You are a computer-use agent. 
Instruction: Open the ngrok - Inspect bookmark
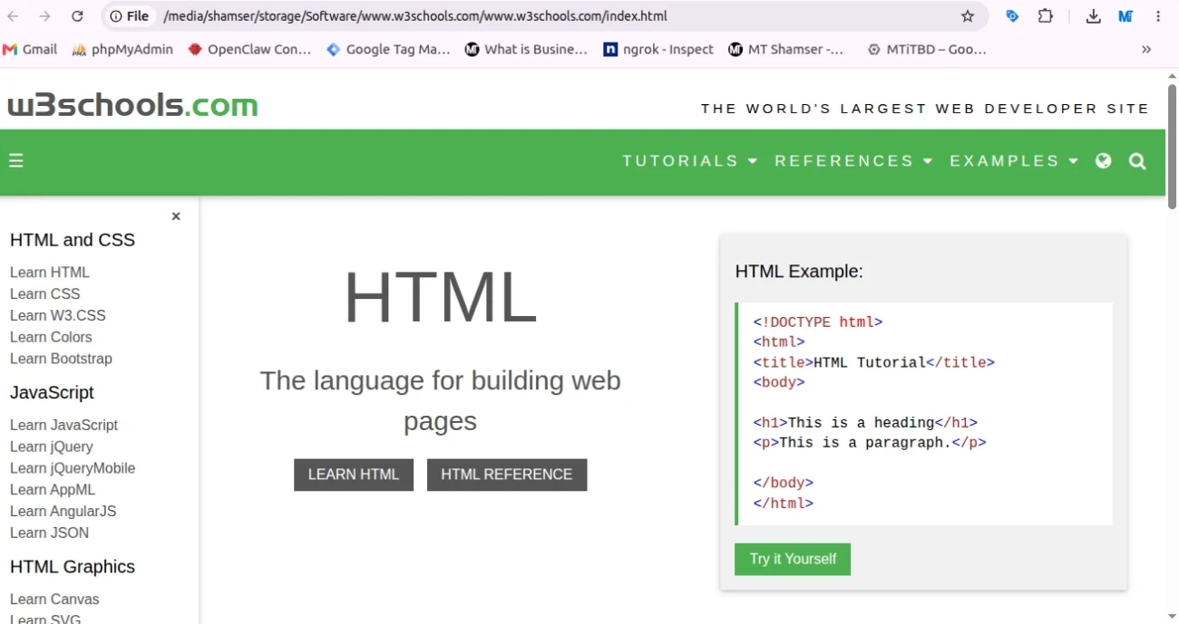658,50
